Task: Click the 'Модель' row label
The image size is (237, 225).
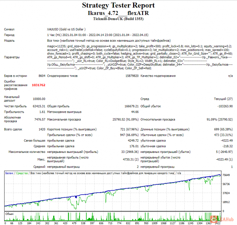Action: point(9,41)
